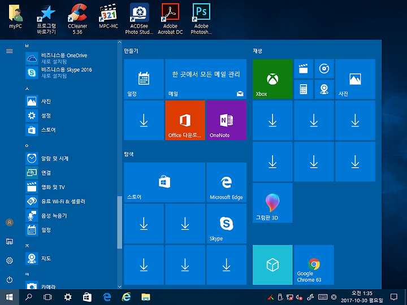Image resolution: width=407 pixels, height=305 pixels.
Task: Open 유료 Wi-Fi & 셀룰러 app entry
Action: (x=71, y=201)
